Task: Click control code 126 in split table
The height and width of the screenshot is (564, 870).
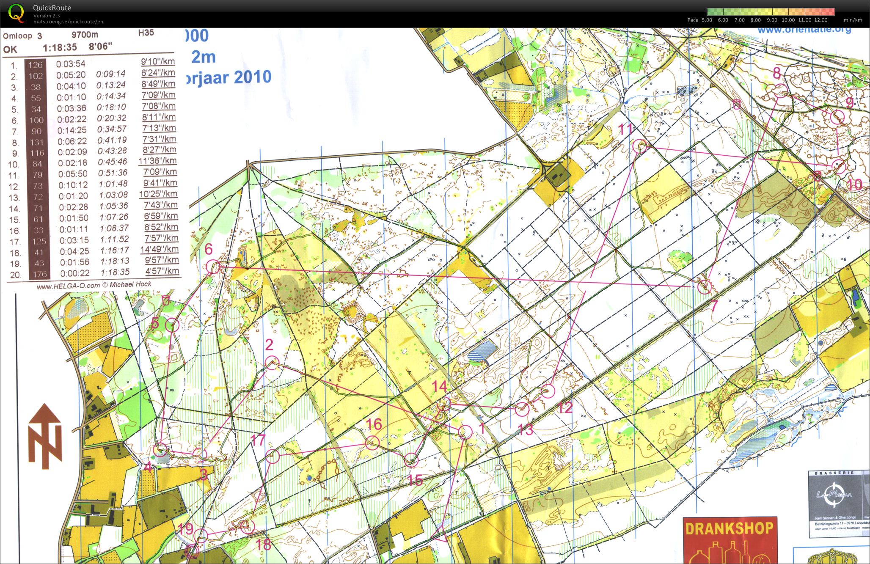Action: [36, 65]
